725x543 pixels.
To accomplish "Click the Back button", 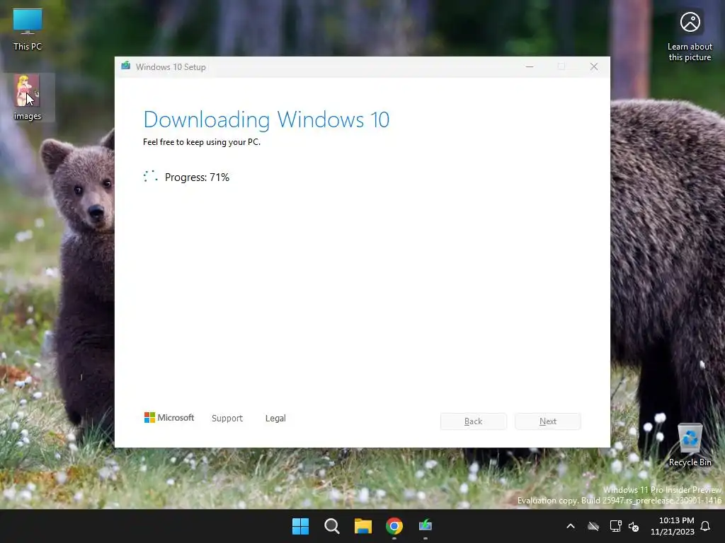I will click(474, 421).
